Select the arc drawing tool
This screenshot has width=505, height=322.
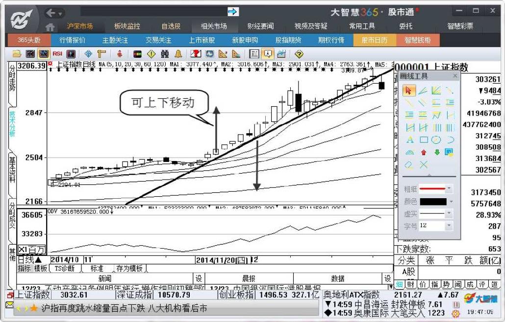point(450,140)
